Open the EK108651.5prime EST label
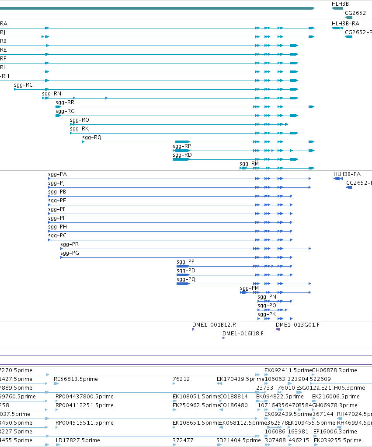This screenshot has height=447, width=372. pos(196,423)
